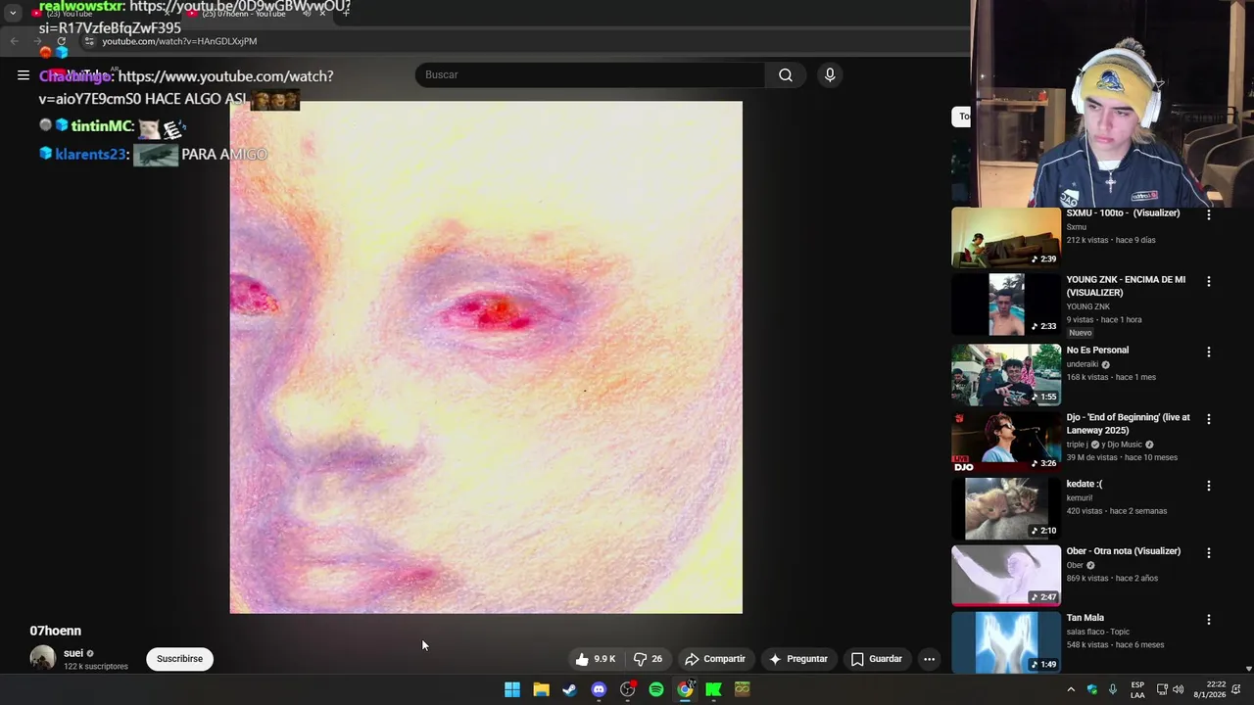The height and width of the screenshot is (705, 1254).
Task: Open options menu for Djo live video
Action: tap(1208, 419)
